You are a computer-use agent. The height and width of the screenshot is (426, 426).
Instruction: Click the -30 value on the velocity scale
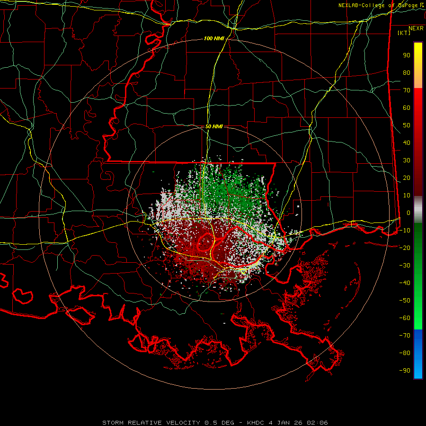(x=405, y=266)
